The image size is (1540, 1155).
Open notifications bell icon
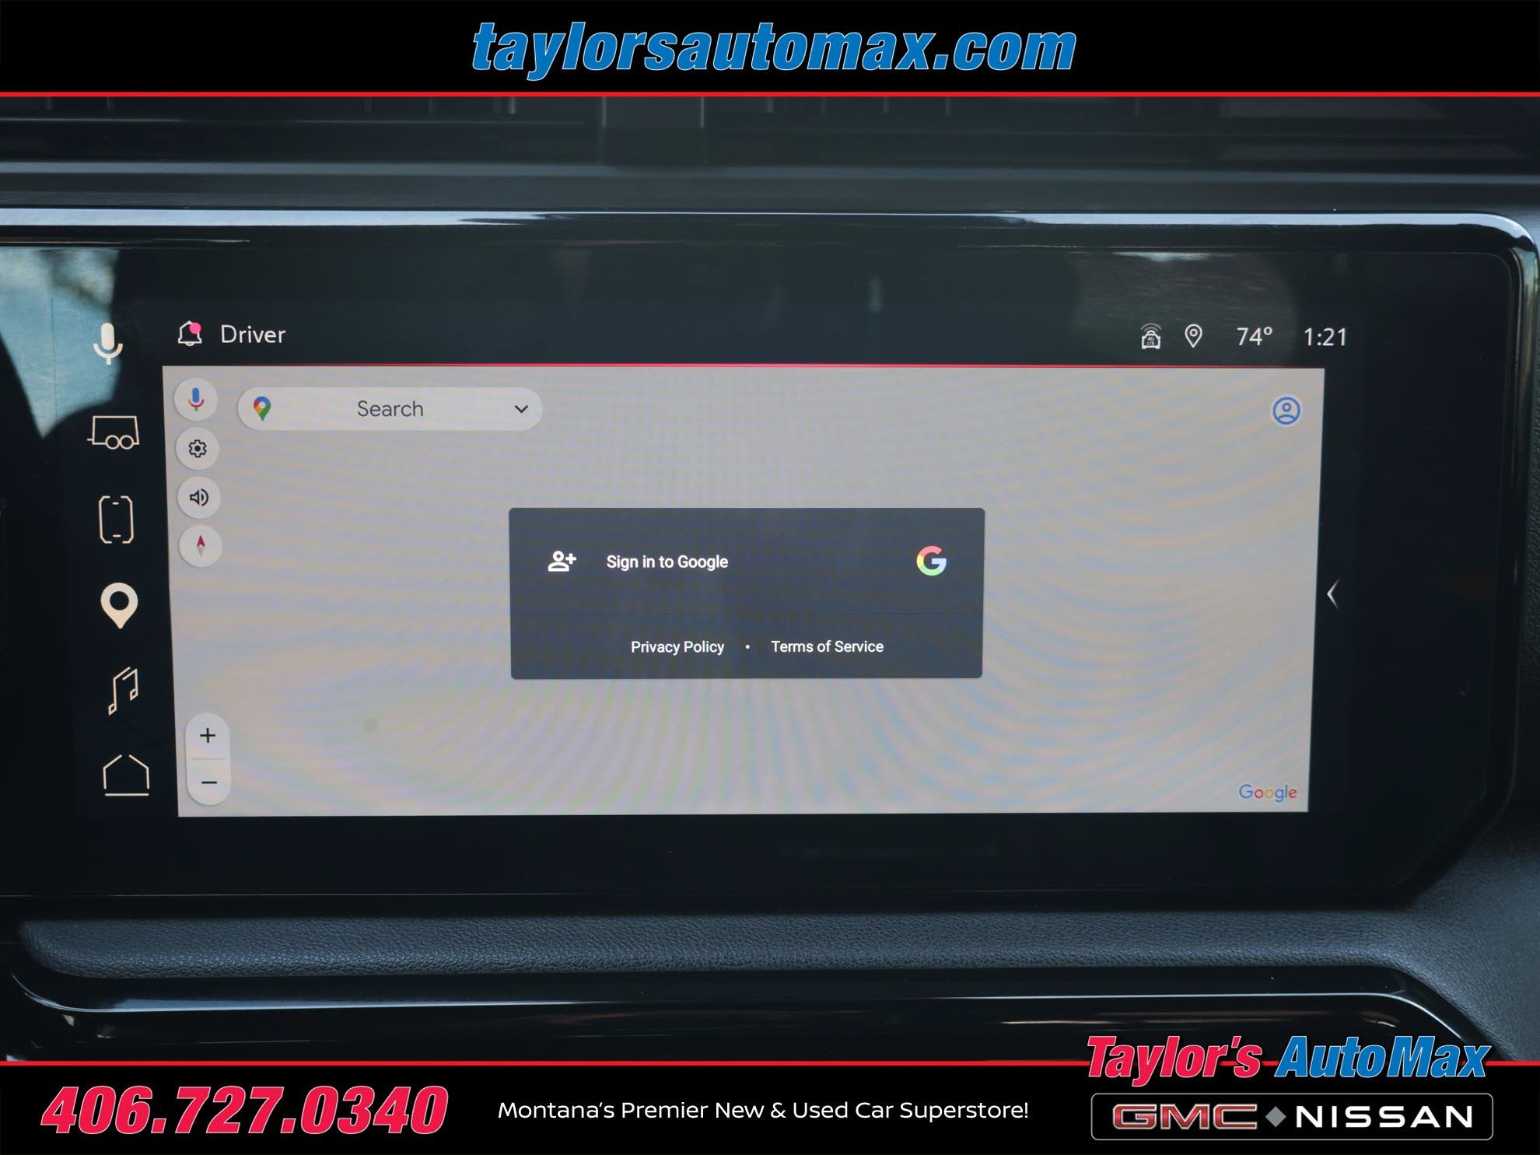(191, 334)
